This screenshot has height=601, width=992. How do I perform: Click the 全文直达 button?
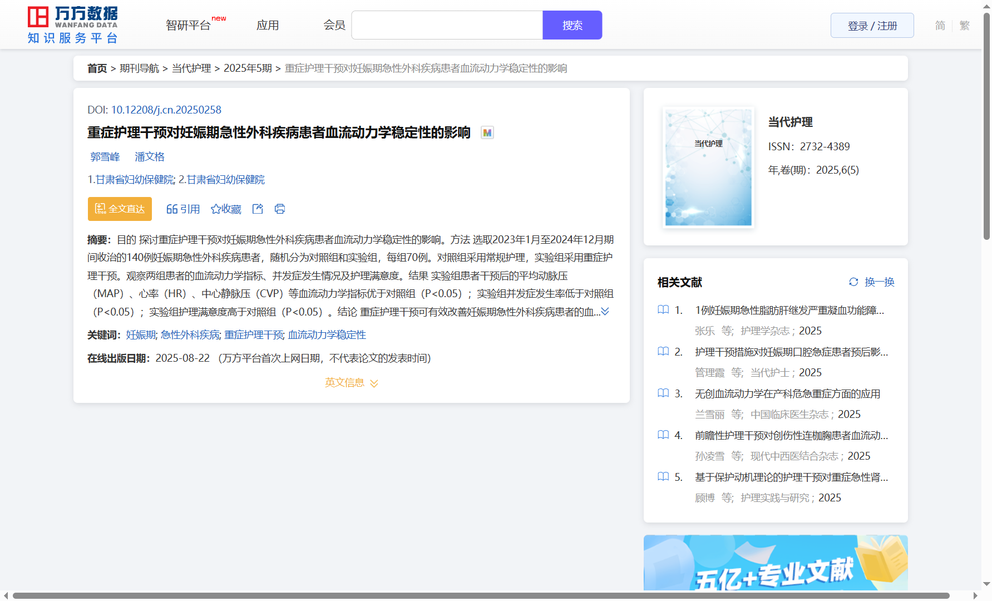click(120, 209)
